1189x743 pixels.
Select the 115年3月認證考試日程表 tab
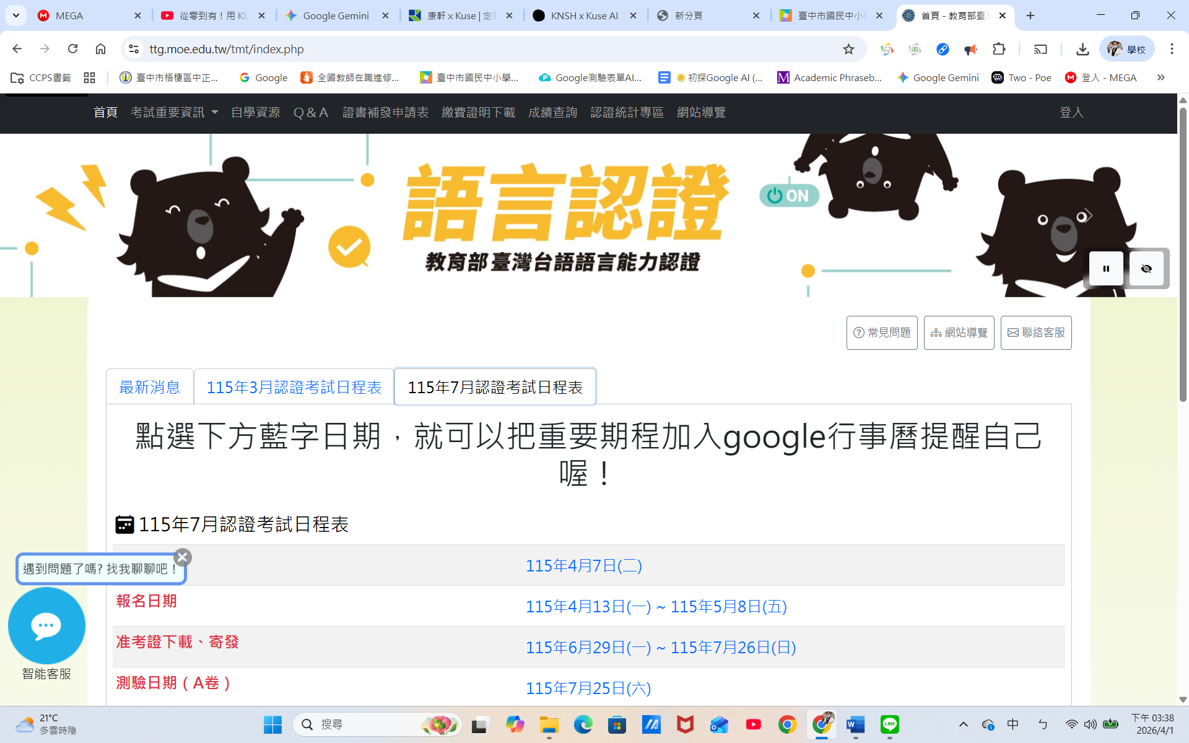294,387
